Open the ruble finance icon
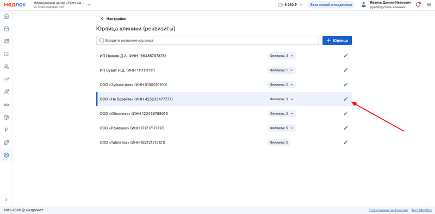Image resolution: width=435 pixels, height=214 pixels. [x=6, y=130]
